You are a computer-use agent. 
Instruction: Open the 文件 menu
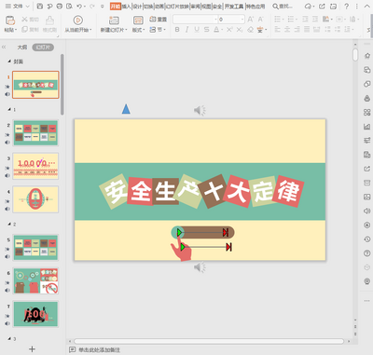tap(18, 7)
